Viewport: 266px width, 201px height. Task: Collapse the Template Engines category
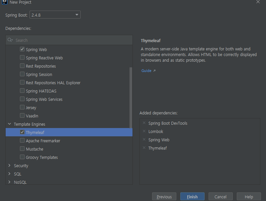coord(10,124)
